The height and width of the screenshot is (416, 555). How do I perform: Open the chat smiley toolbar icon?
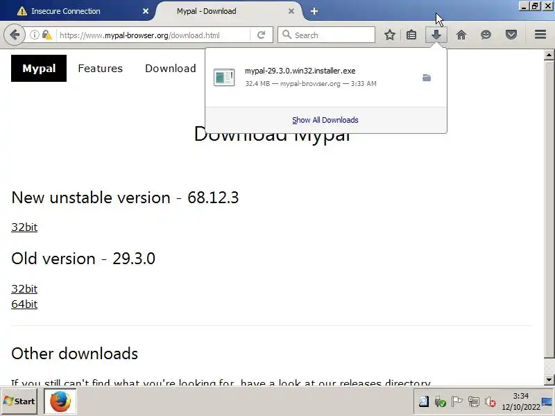(x=486, y=35)
